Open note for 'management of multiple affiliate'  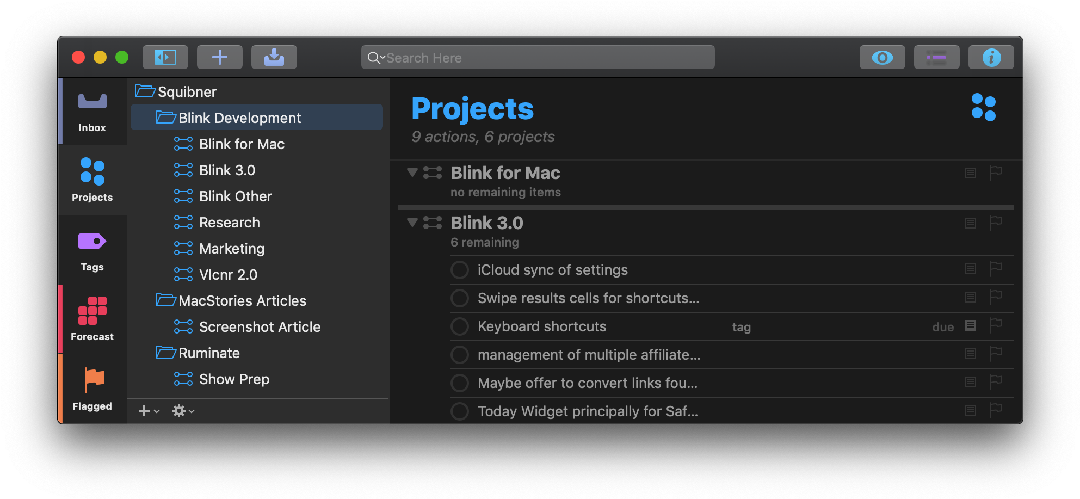pyautogui.click(x=971, y=354)
